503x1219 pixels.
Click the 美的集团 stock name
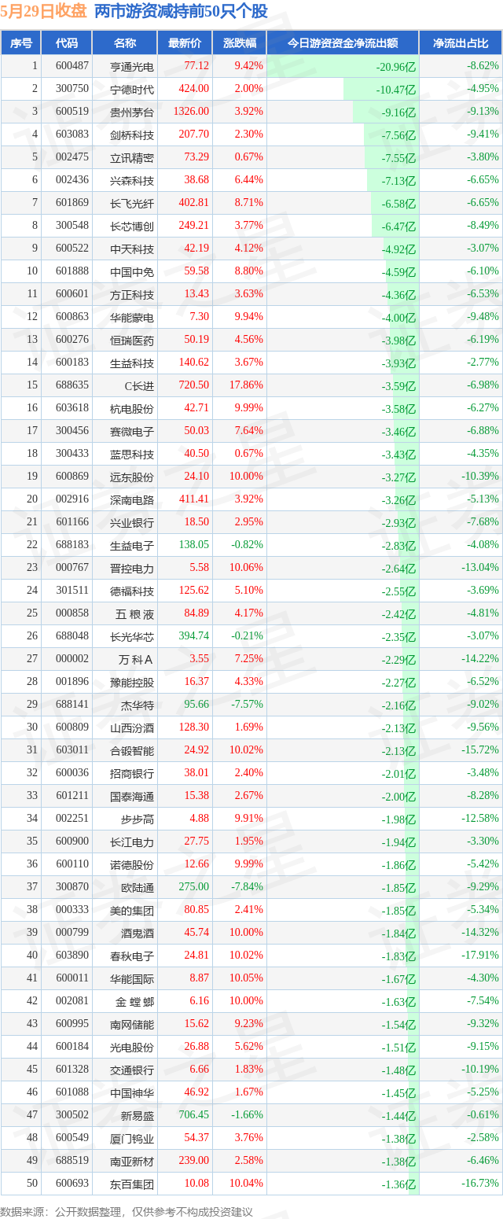132,910
